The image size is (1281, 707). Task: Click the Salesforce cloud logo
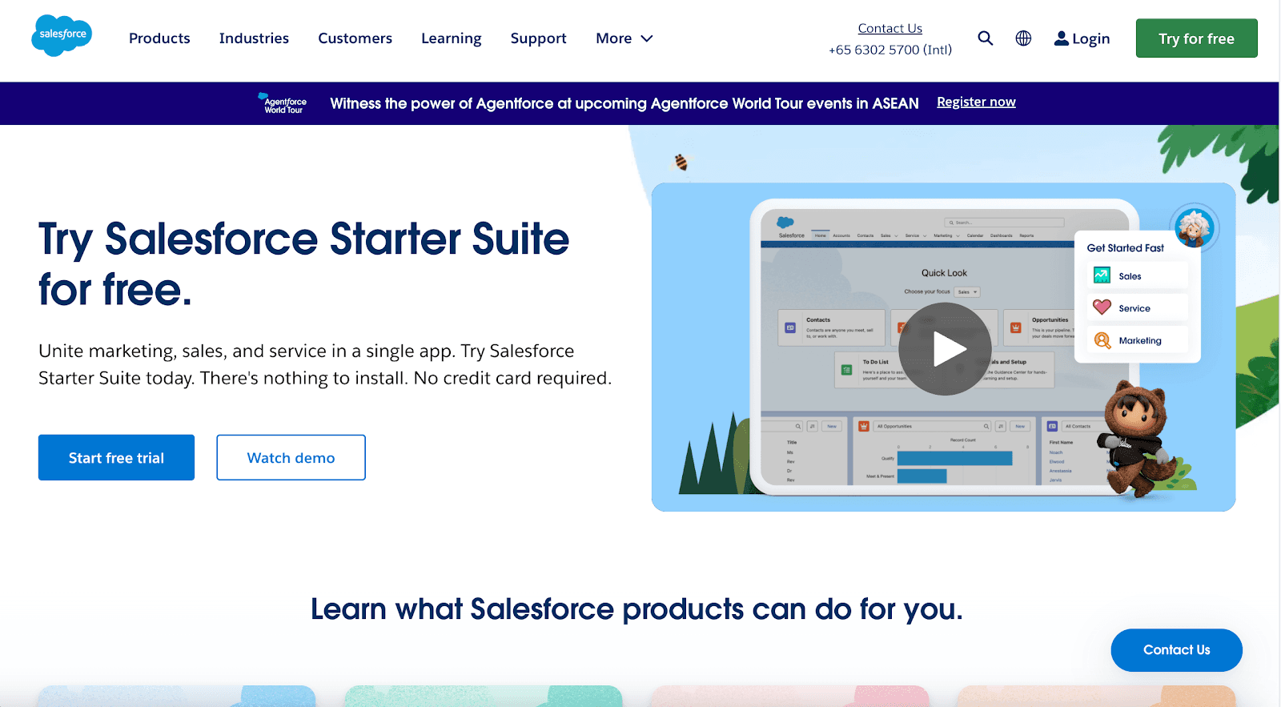pos(62,35)
